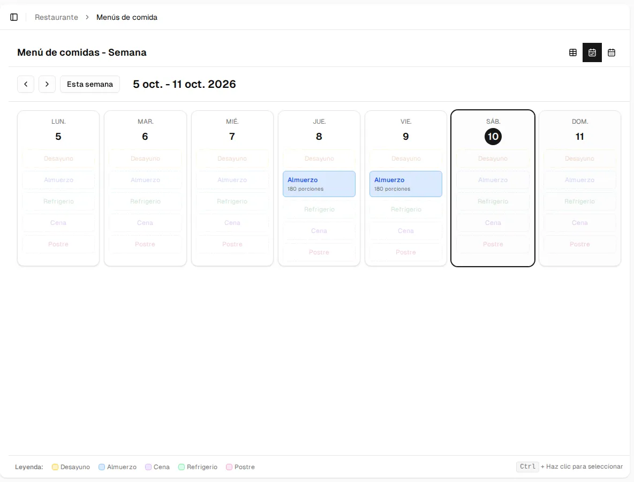Switch to month calendar view icon
Viewport: 634px width, 482px height.
[612, 52]
